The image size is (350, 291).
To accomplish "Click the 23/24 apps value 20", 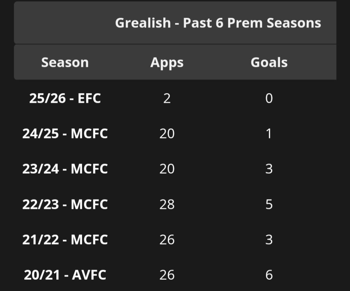I will tap(167, 169).
